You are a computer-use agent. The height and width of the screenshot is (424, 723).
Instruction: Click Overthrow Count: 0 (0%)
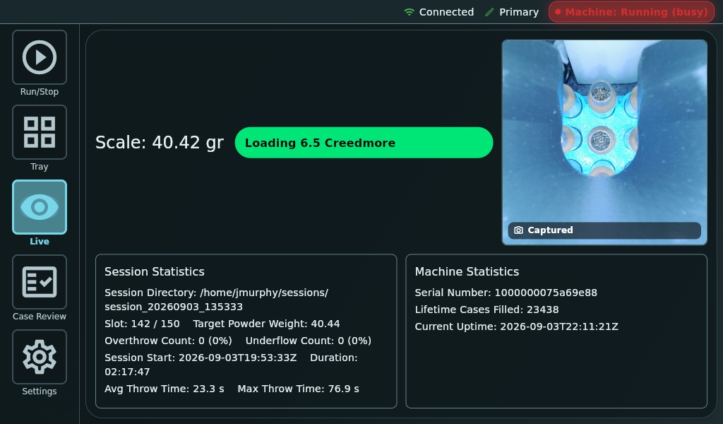click(x=168, y=341)
